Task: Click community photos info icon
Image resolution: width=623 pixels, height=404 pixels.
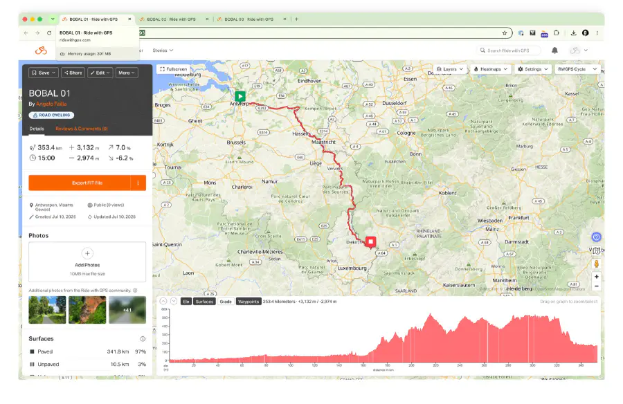Action: click(135, 291)
